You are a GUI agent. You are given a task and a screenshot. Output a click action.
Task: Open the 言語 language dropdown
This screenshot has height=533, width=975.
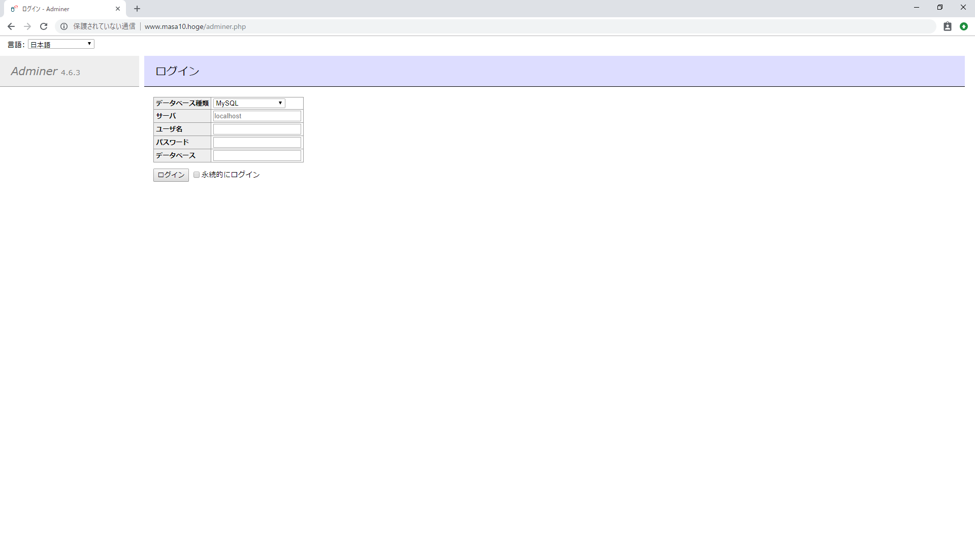tap(61, 44)
